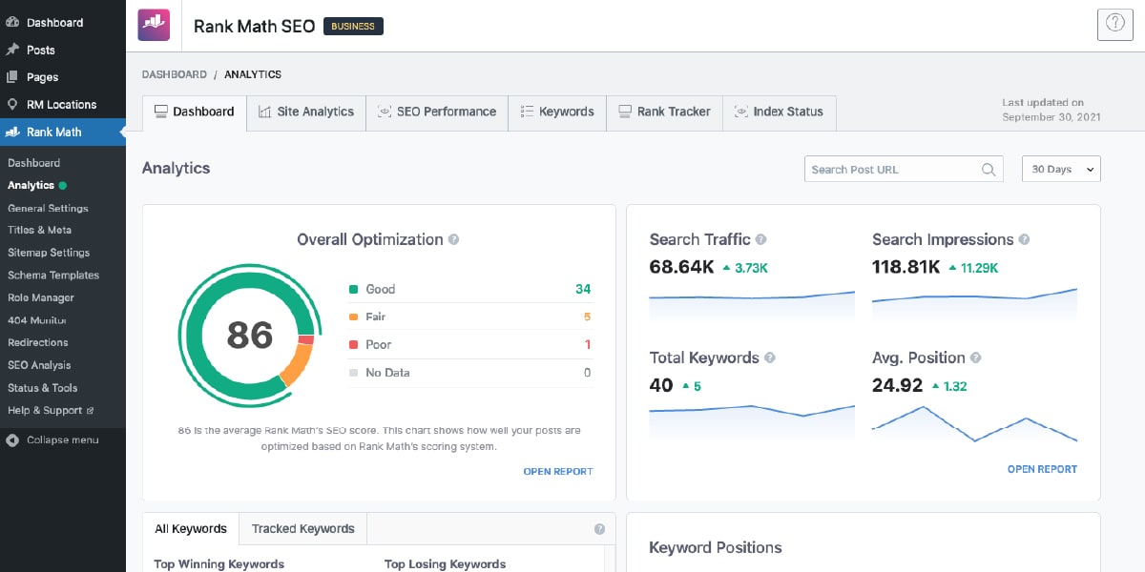The height and width of the screenshot is (572, 1145).
Task: Select the Tracked Keywords tab
Action: coord(302,529)
